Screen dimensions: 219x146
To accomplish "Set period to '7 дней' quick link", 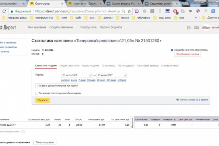I will tap(82, 80).
